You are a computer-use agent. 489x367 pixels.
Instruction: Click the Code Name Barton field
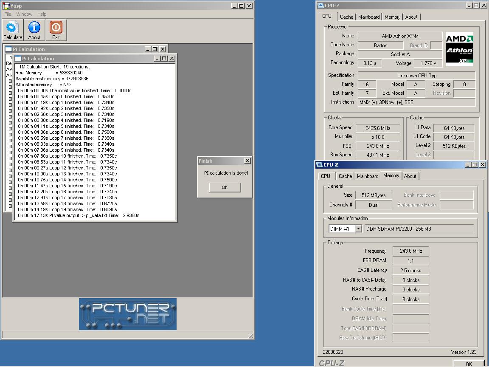coord(380,45)
